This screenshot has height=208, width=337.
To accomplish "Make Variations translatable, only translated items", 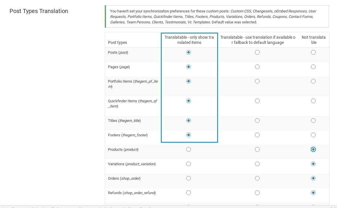I will [x=189, y=164].
